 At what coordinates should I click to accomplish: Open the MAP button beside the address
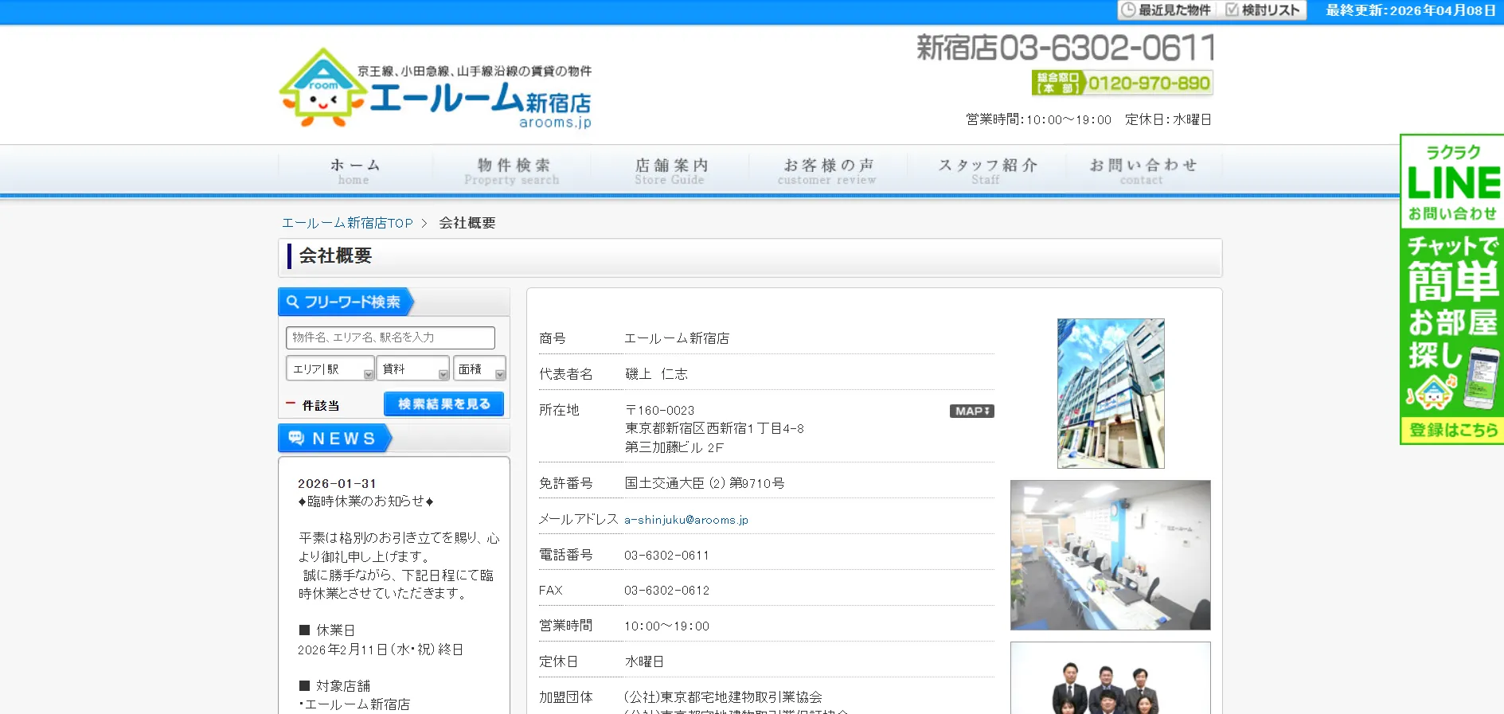pos(971,411)
